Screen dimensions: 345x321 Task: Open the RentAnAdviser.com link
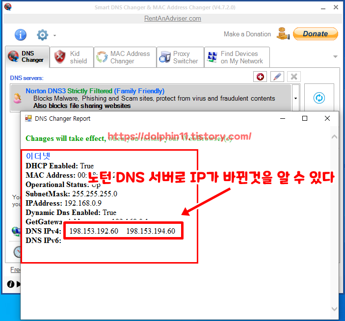pos(173,19)
